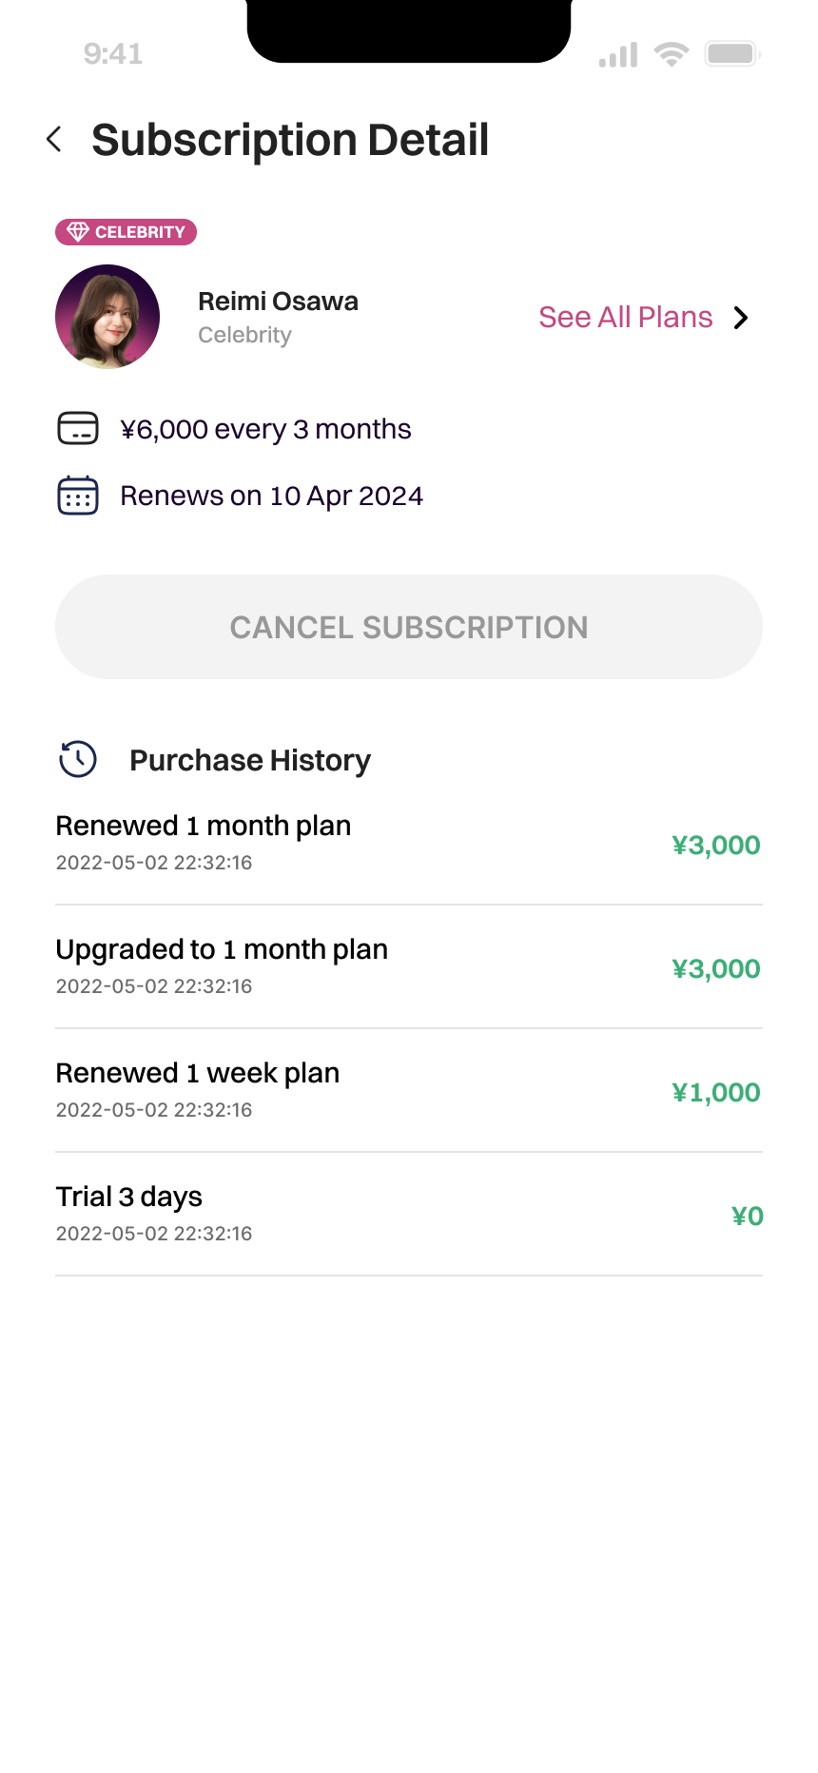Tap the Wi-Fi status icon
818x1773 pixels.
click(672, 54)
